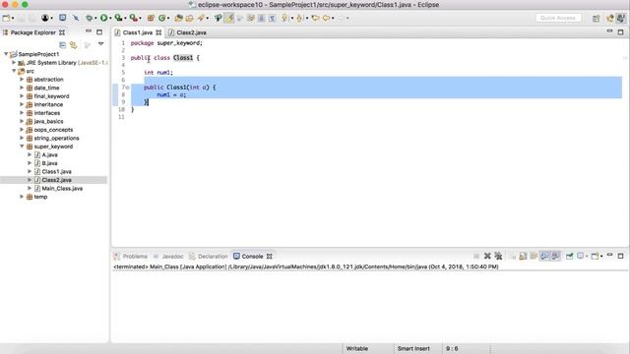Expand the temp package
630x354 pixels.
[x=22, y=197]
